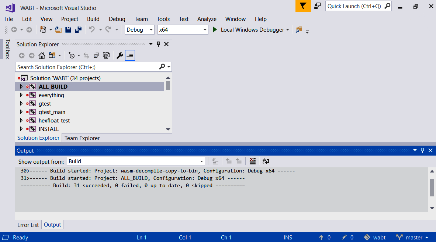Click the Open File folder icon
This screenshot has height=242, width=436.
coord(58,30)
